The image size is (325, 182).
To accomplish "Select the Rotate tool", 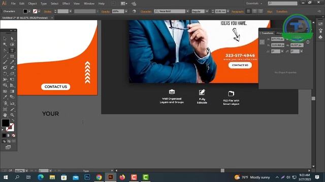I will pos(5,73).
